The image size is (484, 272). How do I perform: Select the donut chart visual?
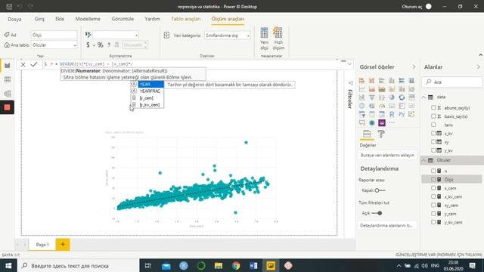(x=402, y=97)
